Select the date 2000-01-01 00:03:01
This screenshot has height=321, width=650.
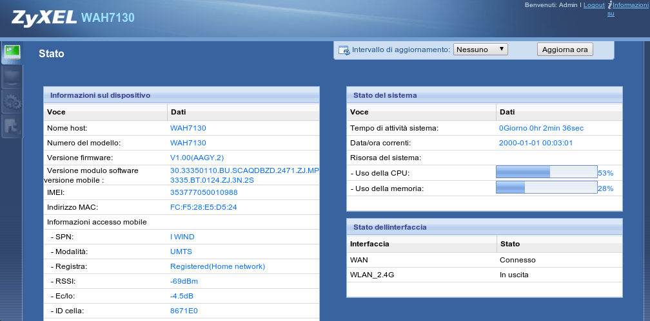point(536,143)
